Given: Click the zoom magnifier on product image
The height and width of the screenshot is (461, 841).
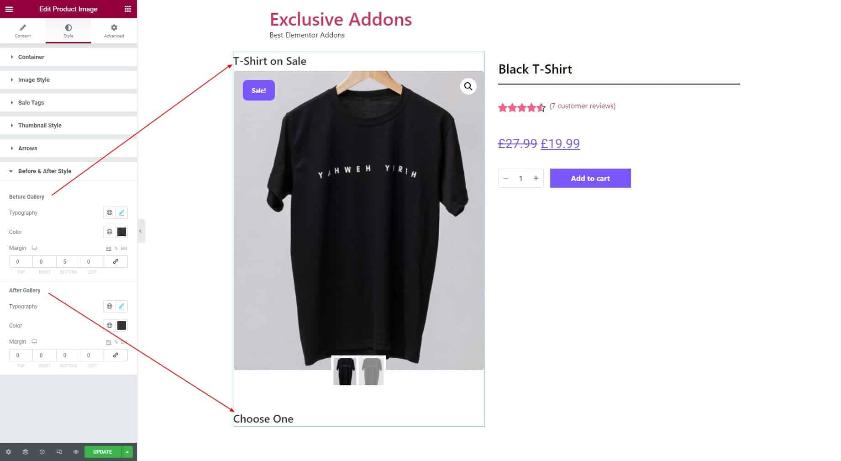Looking at the screenshot, I should [468, 86].
